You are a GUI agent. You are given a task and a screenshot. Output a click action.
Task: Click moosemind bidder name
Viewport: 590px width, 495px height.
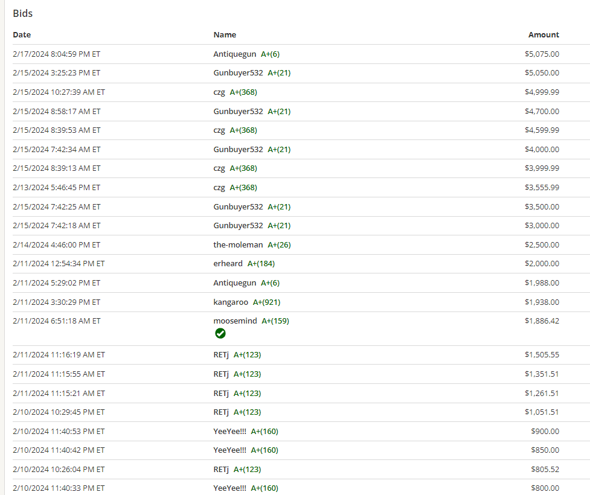[235, 321]
